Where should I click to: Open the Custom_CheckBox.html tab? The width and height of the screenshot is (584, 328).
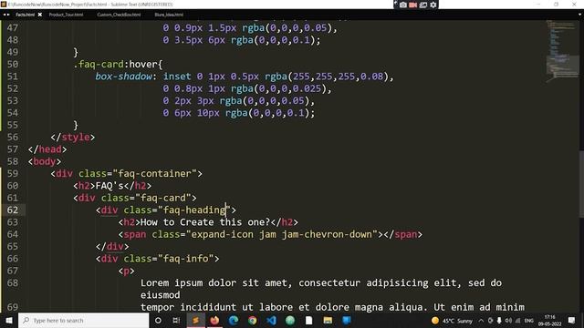point(119,15)
